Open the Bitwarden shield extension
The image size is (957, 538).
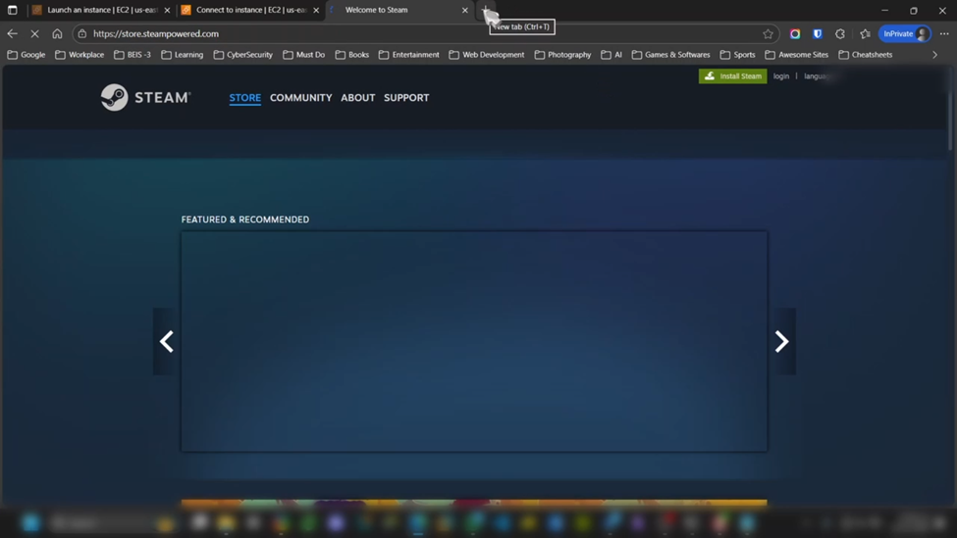[x=818, y=33]
